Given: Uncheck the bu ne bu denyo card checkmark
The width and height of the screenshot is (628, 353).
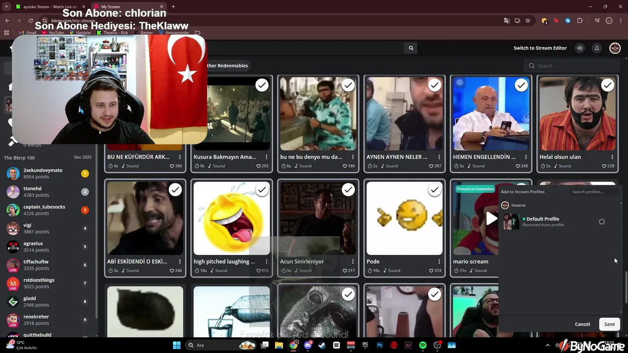Looking at the screenshot, I should click(348, 85).
